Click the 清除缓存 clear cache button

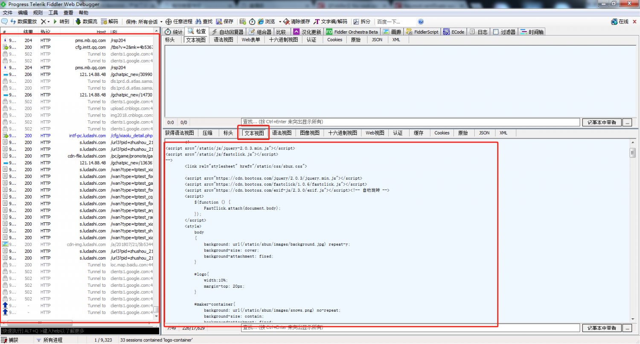(x=297, y=21)
